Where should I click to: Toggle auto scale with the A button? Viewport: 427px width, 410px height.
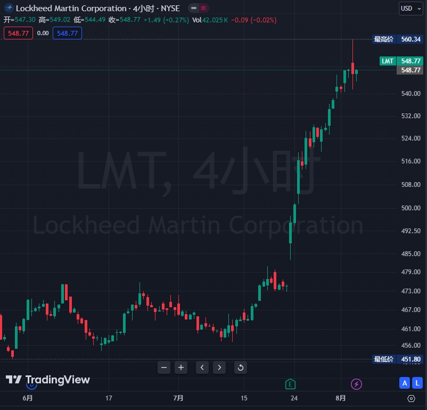click(405, 383)
